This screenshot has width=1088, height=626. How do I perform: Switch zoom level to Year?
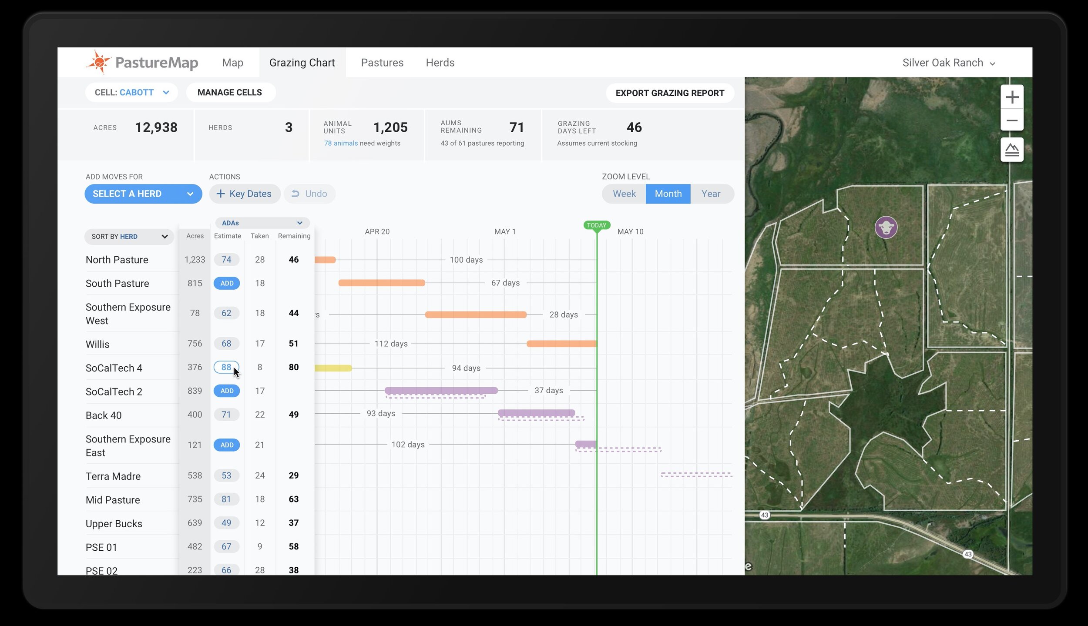(711, 194)
